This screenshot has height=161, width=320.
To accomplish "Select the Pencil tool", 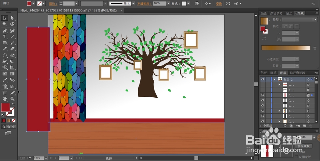I will pyautogui.click(x=5, y=49).
